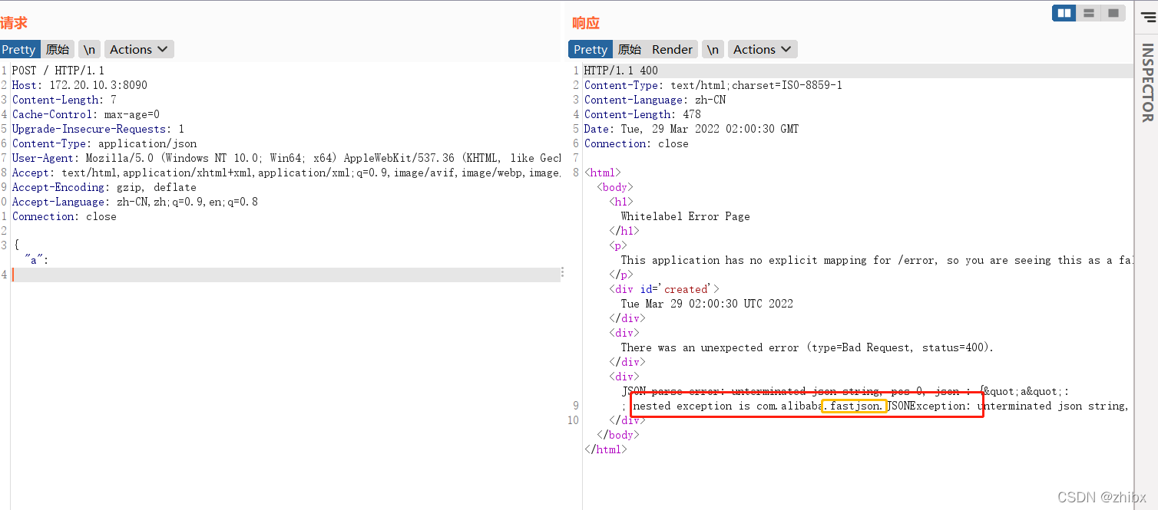
Task: Click the opening <html> tag in response
Action: click(603, 173)
